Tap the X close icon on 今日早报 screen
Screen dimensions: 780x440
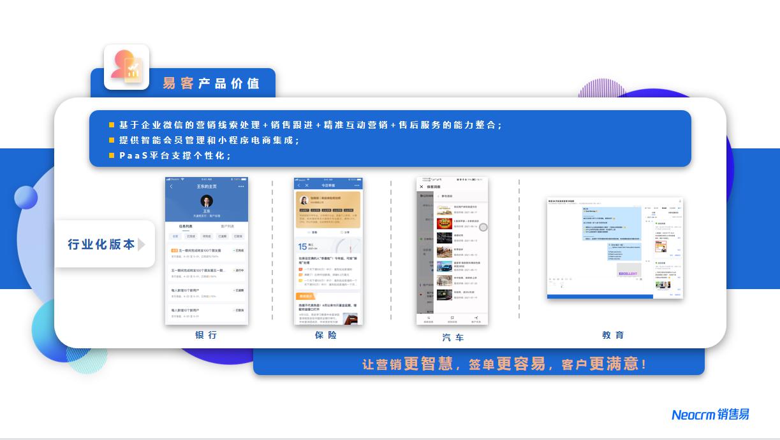click(307, 185)
